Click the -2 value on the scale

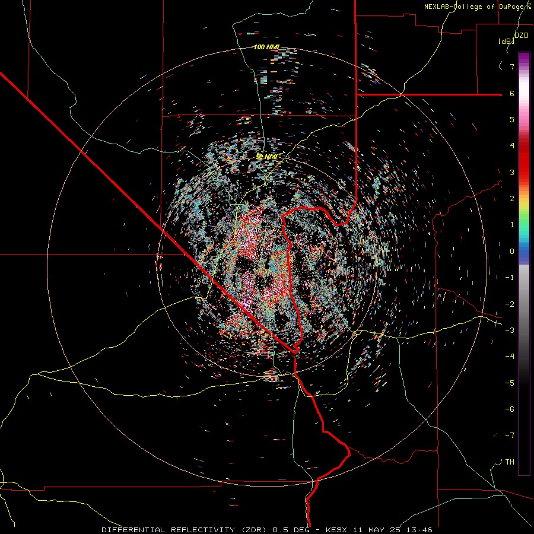tap(510, 304)
